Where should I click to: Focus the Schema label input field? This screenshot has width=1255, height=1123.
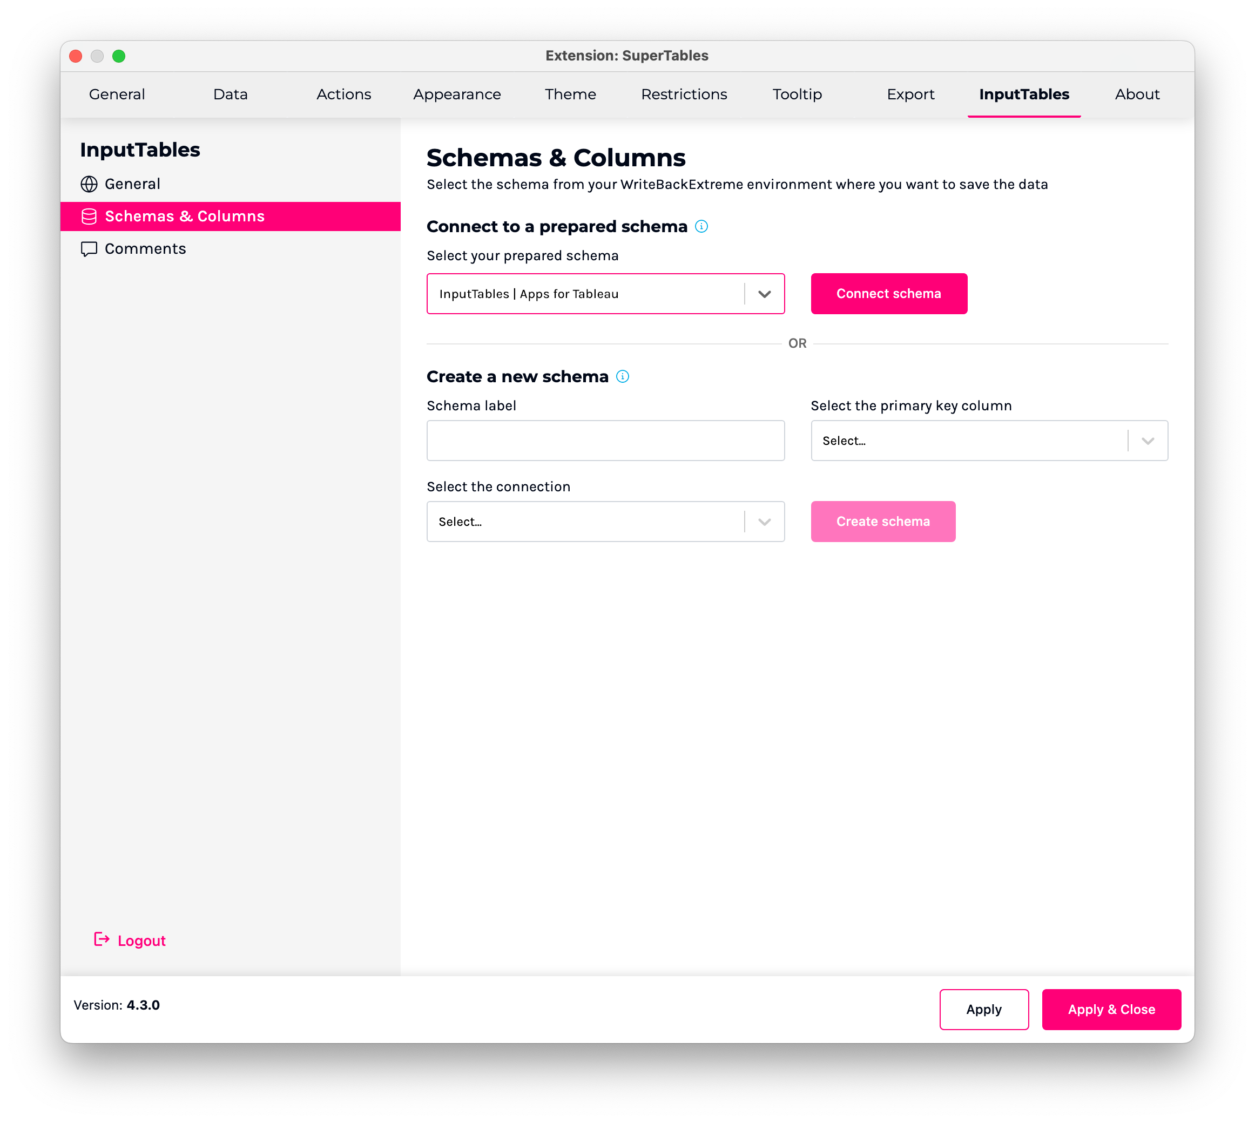pyautogui.click(x=605, y=441)
